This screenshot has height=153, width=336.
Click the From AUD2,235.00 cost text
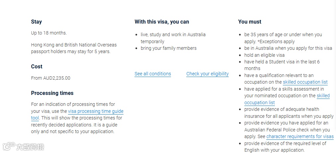(x=50, y=78)
